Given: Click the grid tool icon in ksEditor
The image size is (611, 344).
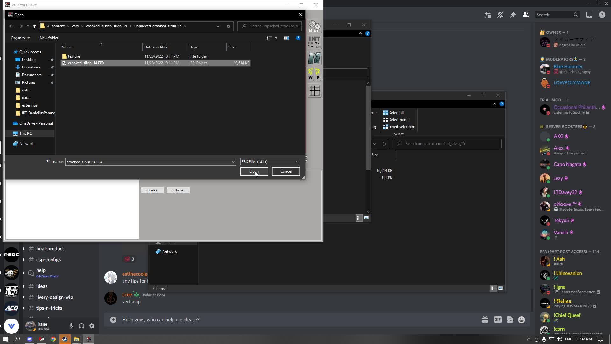Looking at the screenshot, I should 314,91.
